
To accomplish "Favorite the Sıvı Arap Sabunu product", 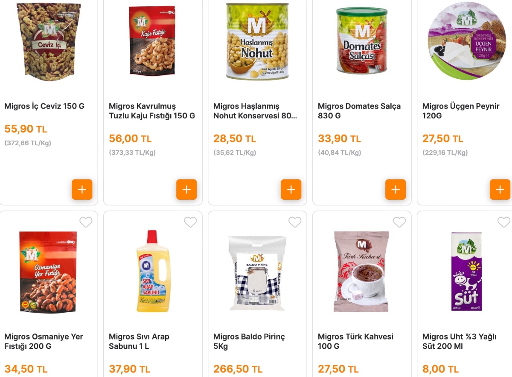I will [190, 222].
